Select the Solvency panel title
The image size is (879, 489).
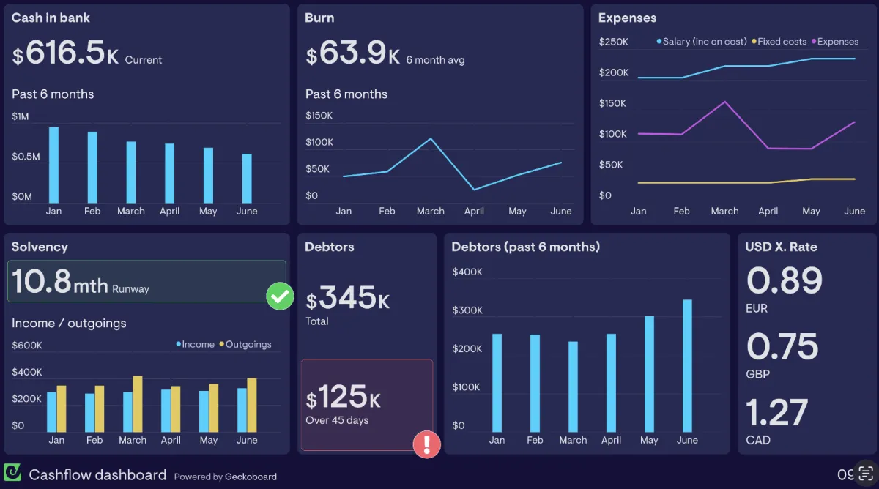click(40, 247)
